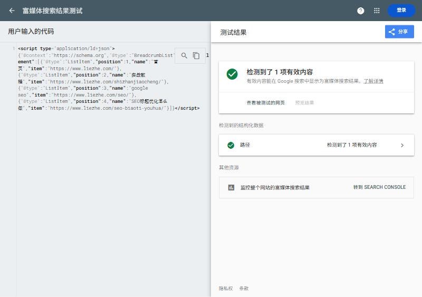Expand the 路径 result chevron
The width and height of the screenshot is (422, 297).
tap(402, 146)
